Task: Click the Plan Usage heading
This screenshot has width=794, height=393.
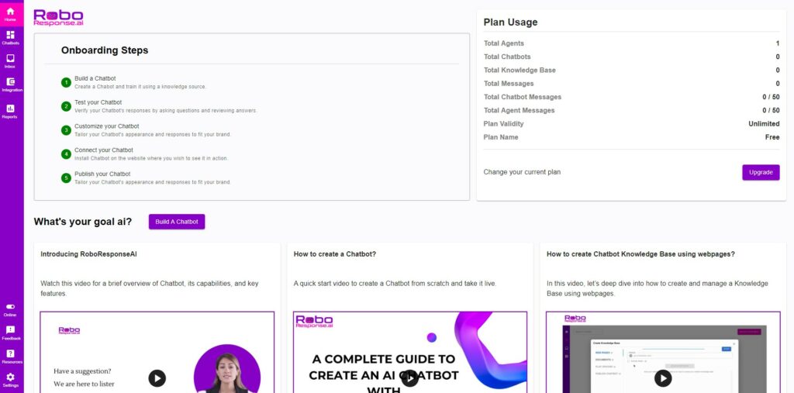Action: pyautogui.click(x=510, y=22)
